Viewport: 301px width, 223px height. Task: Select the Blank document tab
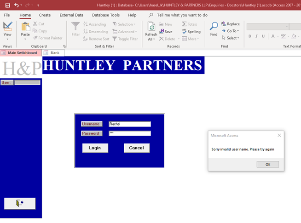(x=53, y=53)
